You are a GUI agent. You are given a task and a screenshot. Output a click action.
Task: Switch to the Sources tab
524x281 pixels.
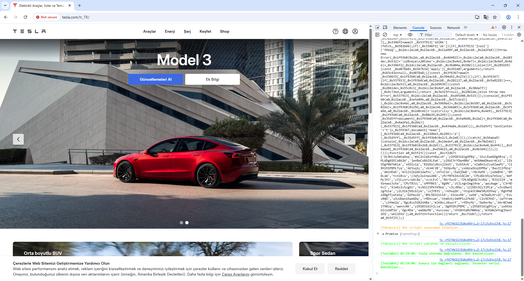click(x=435, y=28)
